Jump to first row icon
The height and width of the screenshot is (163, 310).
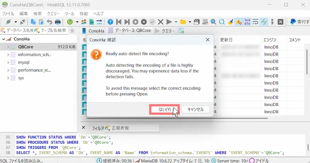click(x=119, y=22)
